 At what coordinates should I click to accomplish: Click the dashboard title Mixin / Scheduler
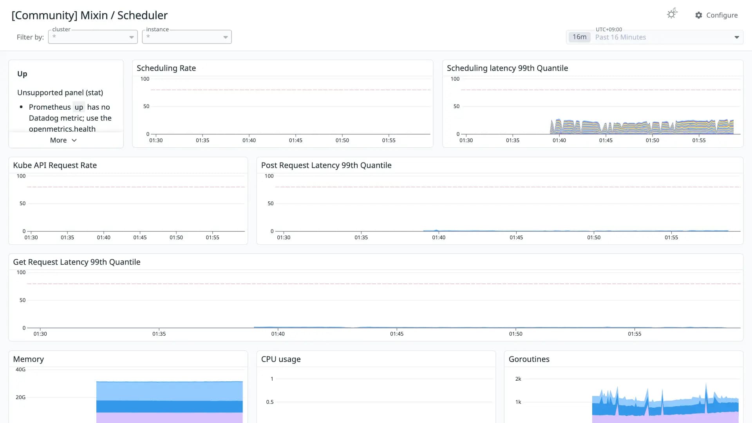tap(90, 15)
